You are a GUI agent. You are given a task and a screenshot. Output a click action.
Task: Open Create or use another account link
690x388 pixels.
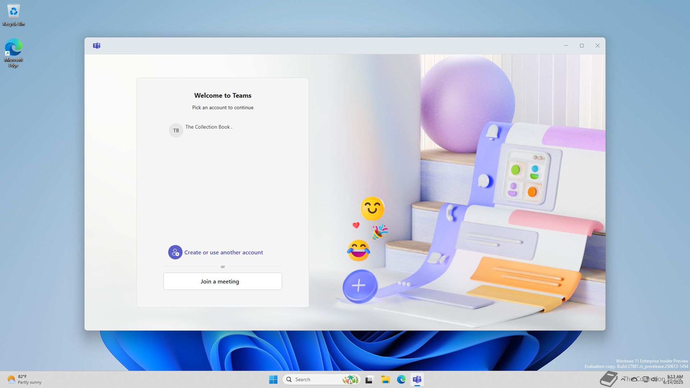click(x=224, y=253)
